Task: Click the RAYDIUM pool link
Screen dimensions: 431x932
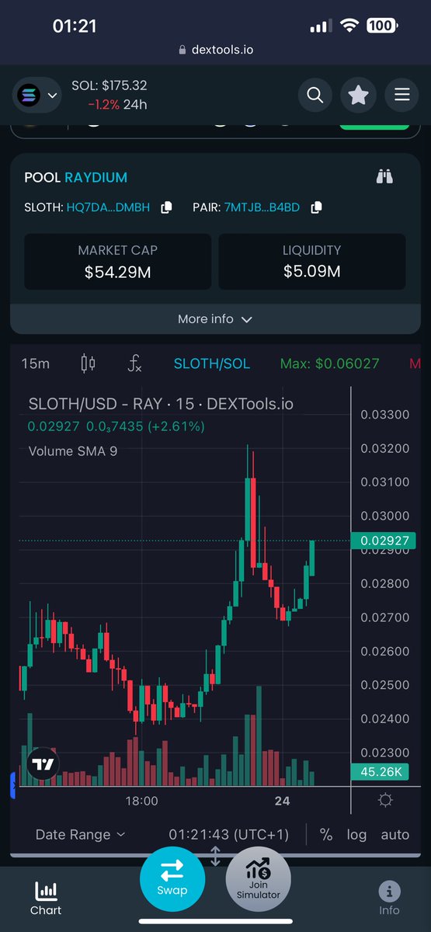Action: point(96,177)
